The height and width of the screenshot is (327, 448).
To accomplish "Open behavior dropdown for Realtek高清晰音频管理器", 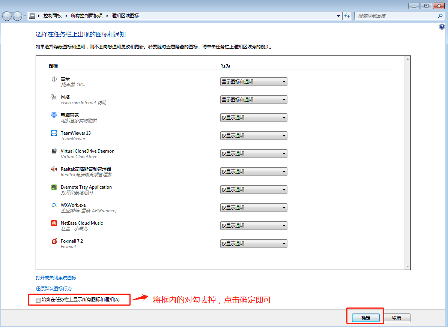I will [x=254, y=172].
